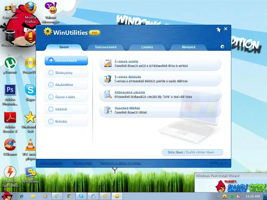
Task: Open the shortcut fixer module with magnifier icon
Action: [160, 95]
